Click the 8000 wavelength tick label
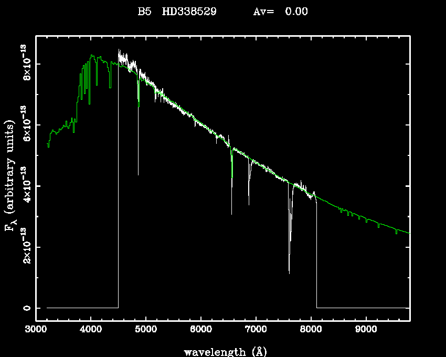The height and width of the screenshot is (357, 446). pyautogui.click(x=311, y=330)
